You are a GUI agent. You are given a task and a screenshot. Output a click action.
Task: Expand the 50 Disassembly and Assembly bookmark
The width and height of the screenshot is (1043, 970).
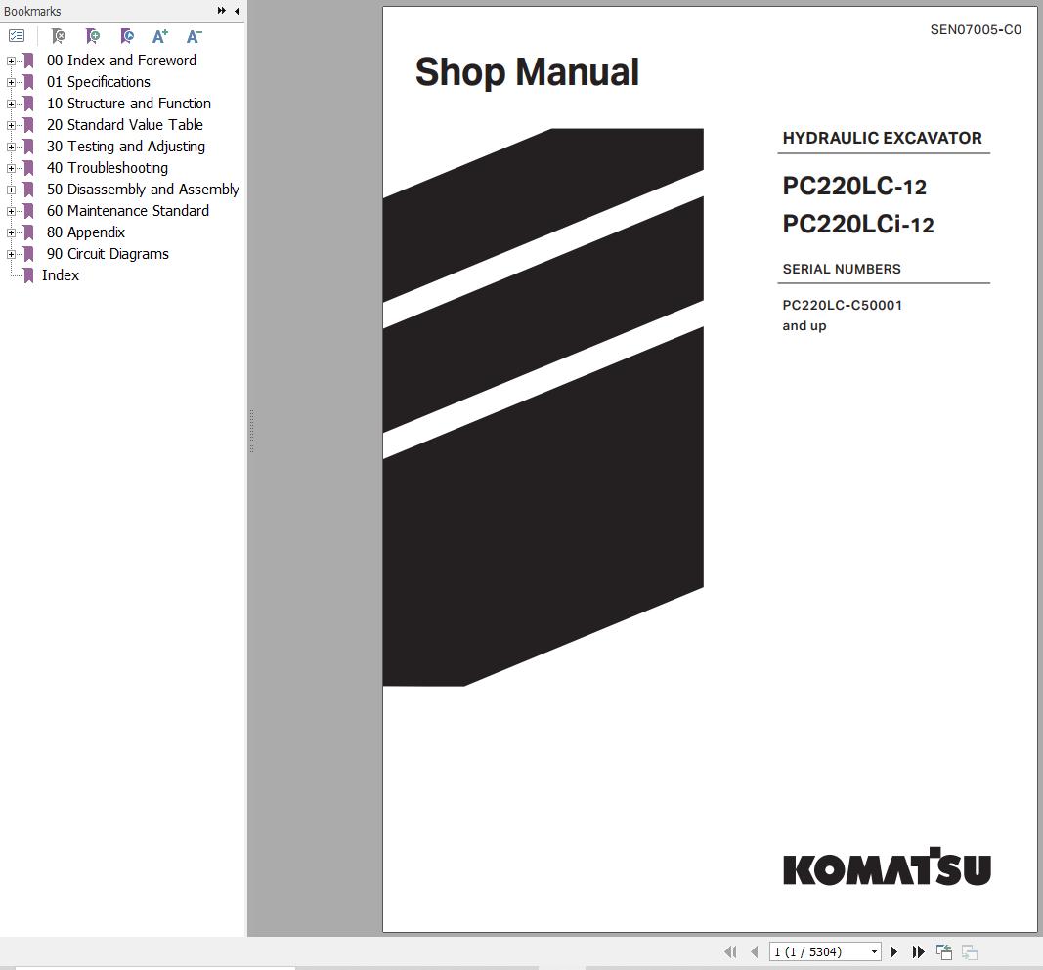[11, 190]
